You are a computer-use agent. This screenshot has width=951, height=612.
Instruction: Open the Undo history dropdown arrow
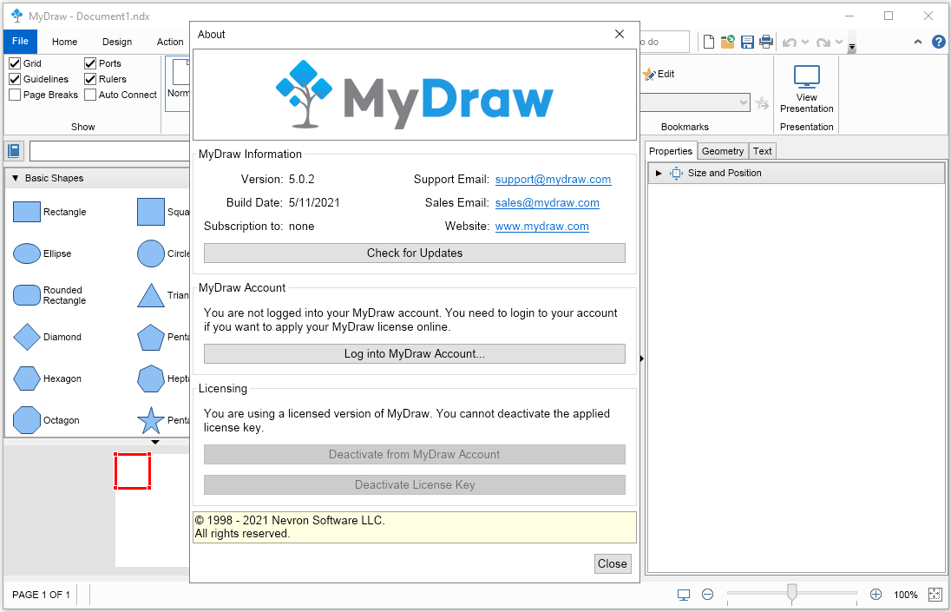coord(805,43)
